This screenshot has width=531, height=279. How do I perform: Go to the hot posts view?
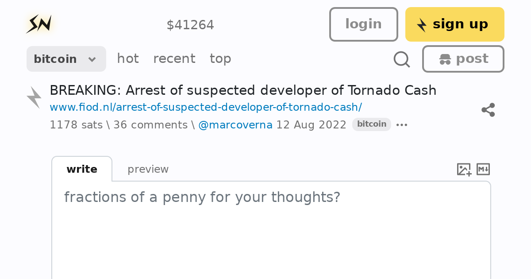point(128,58)
